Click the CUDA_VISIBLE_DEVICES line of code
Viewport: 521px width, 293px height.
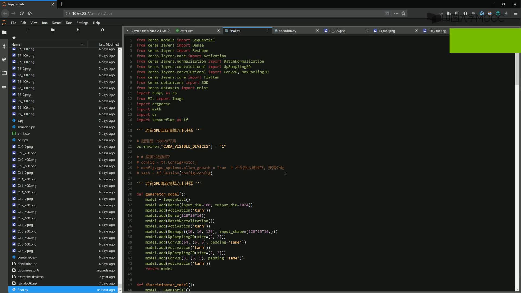181,146
